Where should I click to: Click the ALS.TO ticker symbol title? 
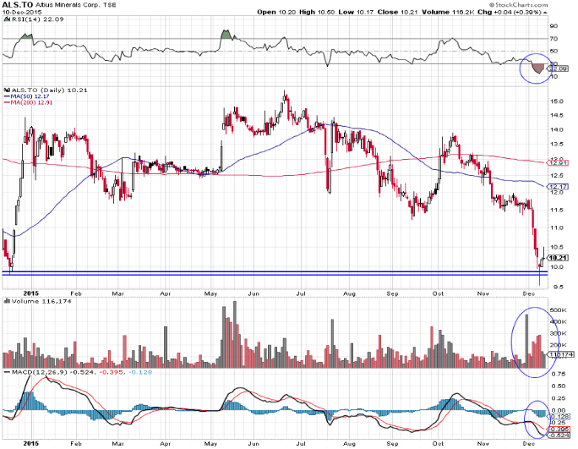pos(19,5)
